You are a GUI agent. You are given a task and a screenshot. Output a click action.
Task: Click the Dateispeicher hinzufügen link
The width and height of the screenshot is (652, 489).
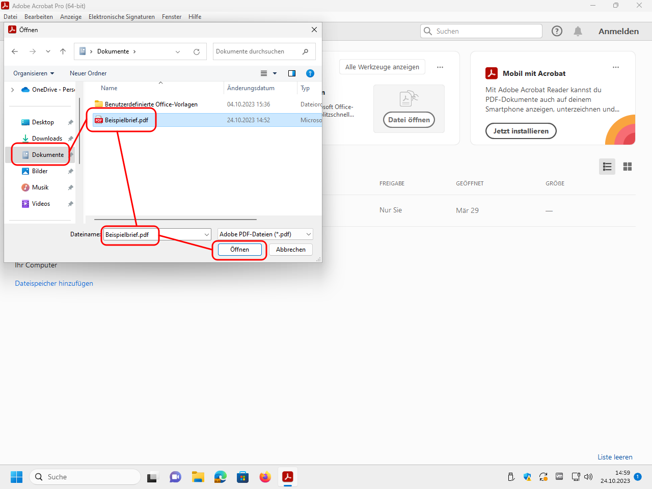tap(54, 284)
